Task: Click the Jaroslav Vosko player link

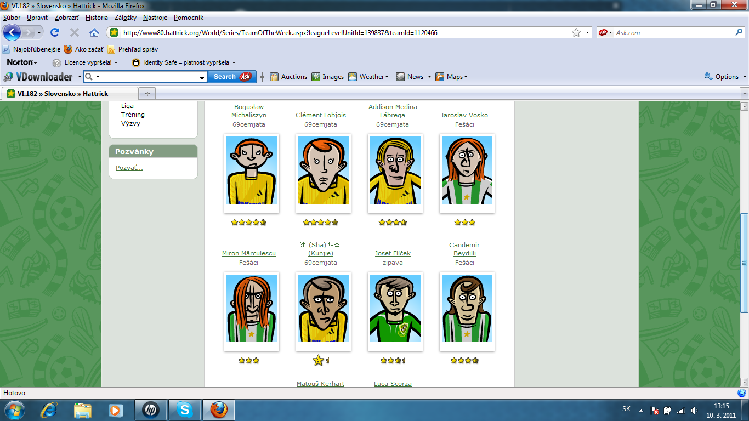Action: (464, 115)
